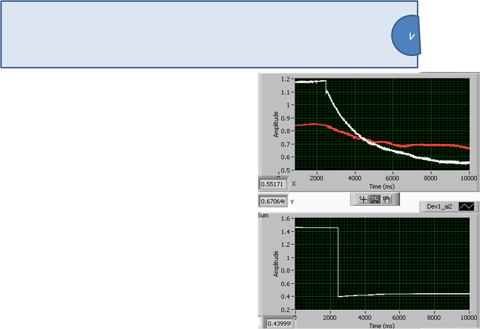Click the 1.2 maximum marker on top Y-axis

[285, 79]
